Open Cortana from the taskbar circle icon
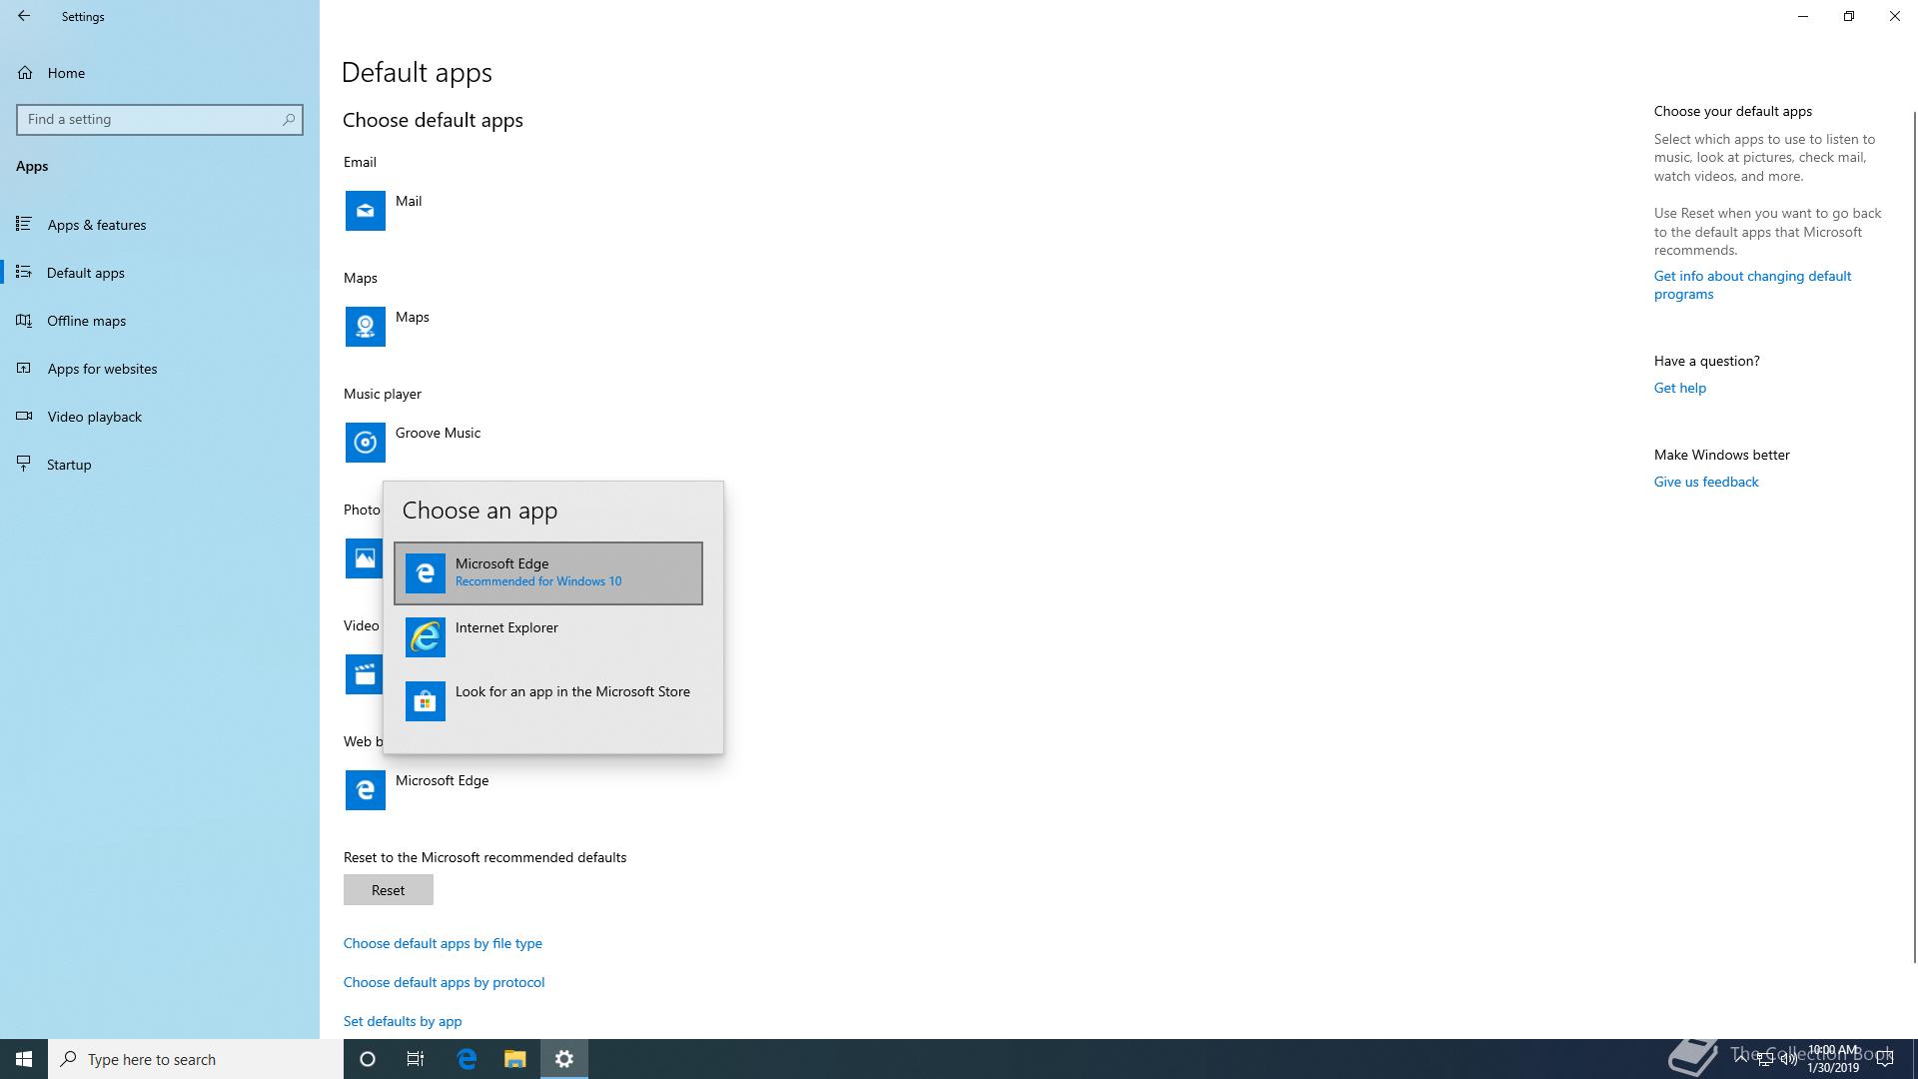The image size is (1918, 1079). (x=368, y=1059)
